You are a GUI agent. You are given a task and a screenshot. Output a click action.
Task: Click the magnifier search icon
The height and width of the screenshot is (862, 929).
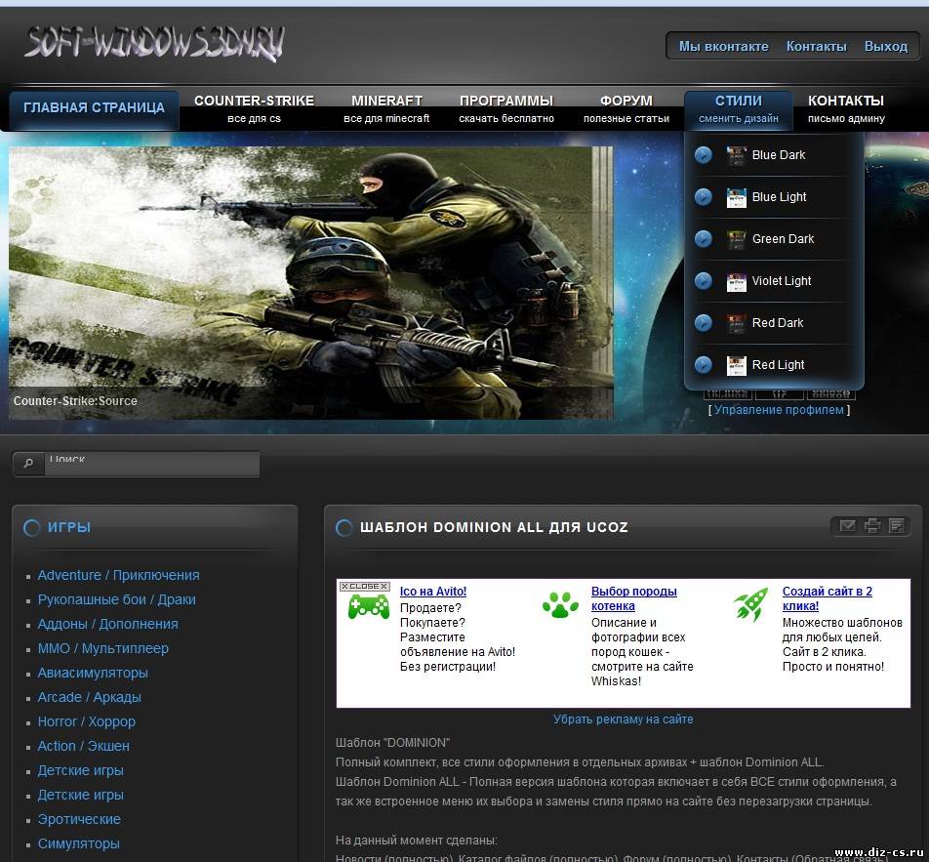pos(28,463)
